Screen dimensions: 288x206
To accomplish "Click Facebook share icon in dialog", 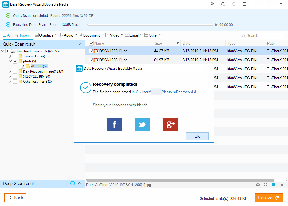I will (x=114, y=124).
